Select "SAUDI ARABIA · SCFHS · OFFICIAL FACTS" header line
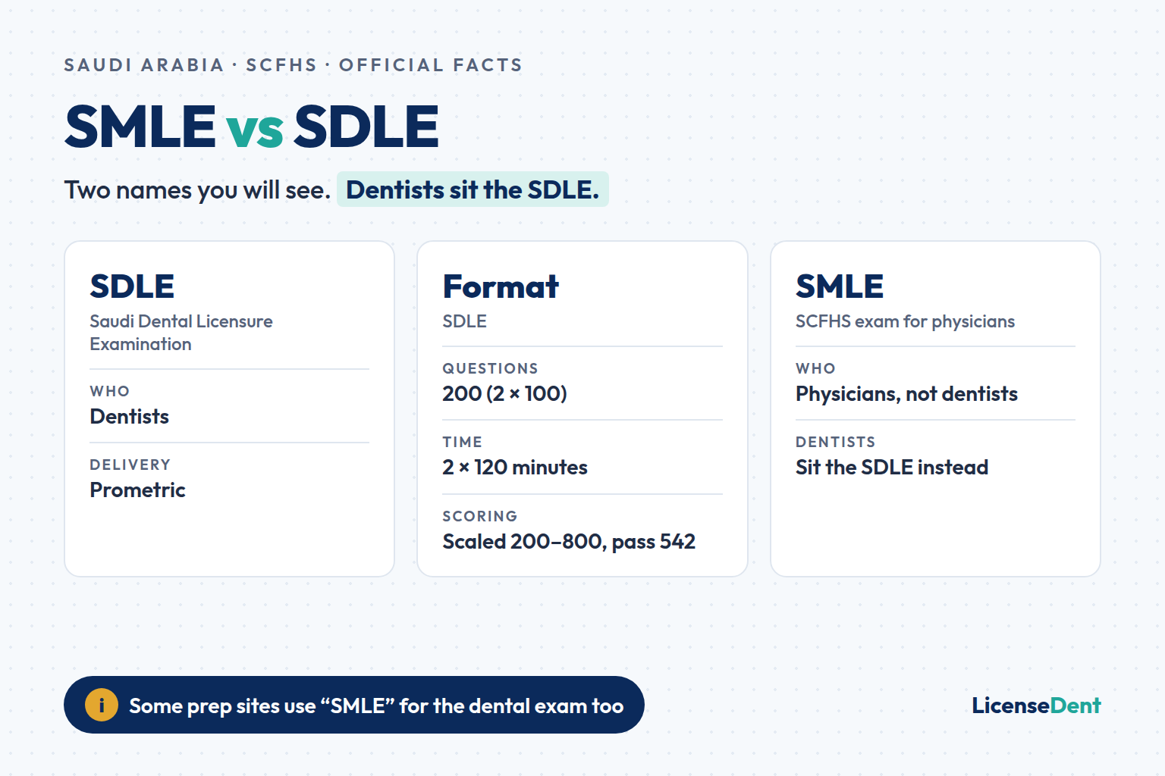This screenshot has width=1165, height=776. 294,65
